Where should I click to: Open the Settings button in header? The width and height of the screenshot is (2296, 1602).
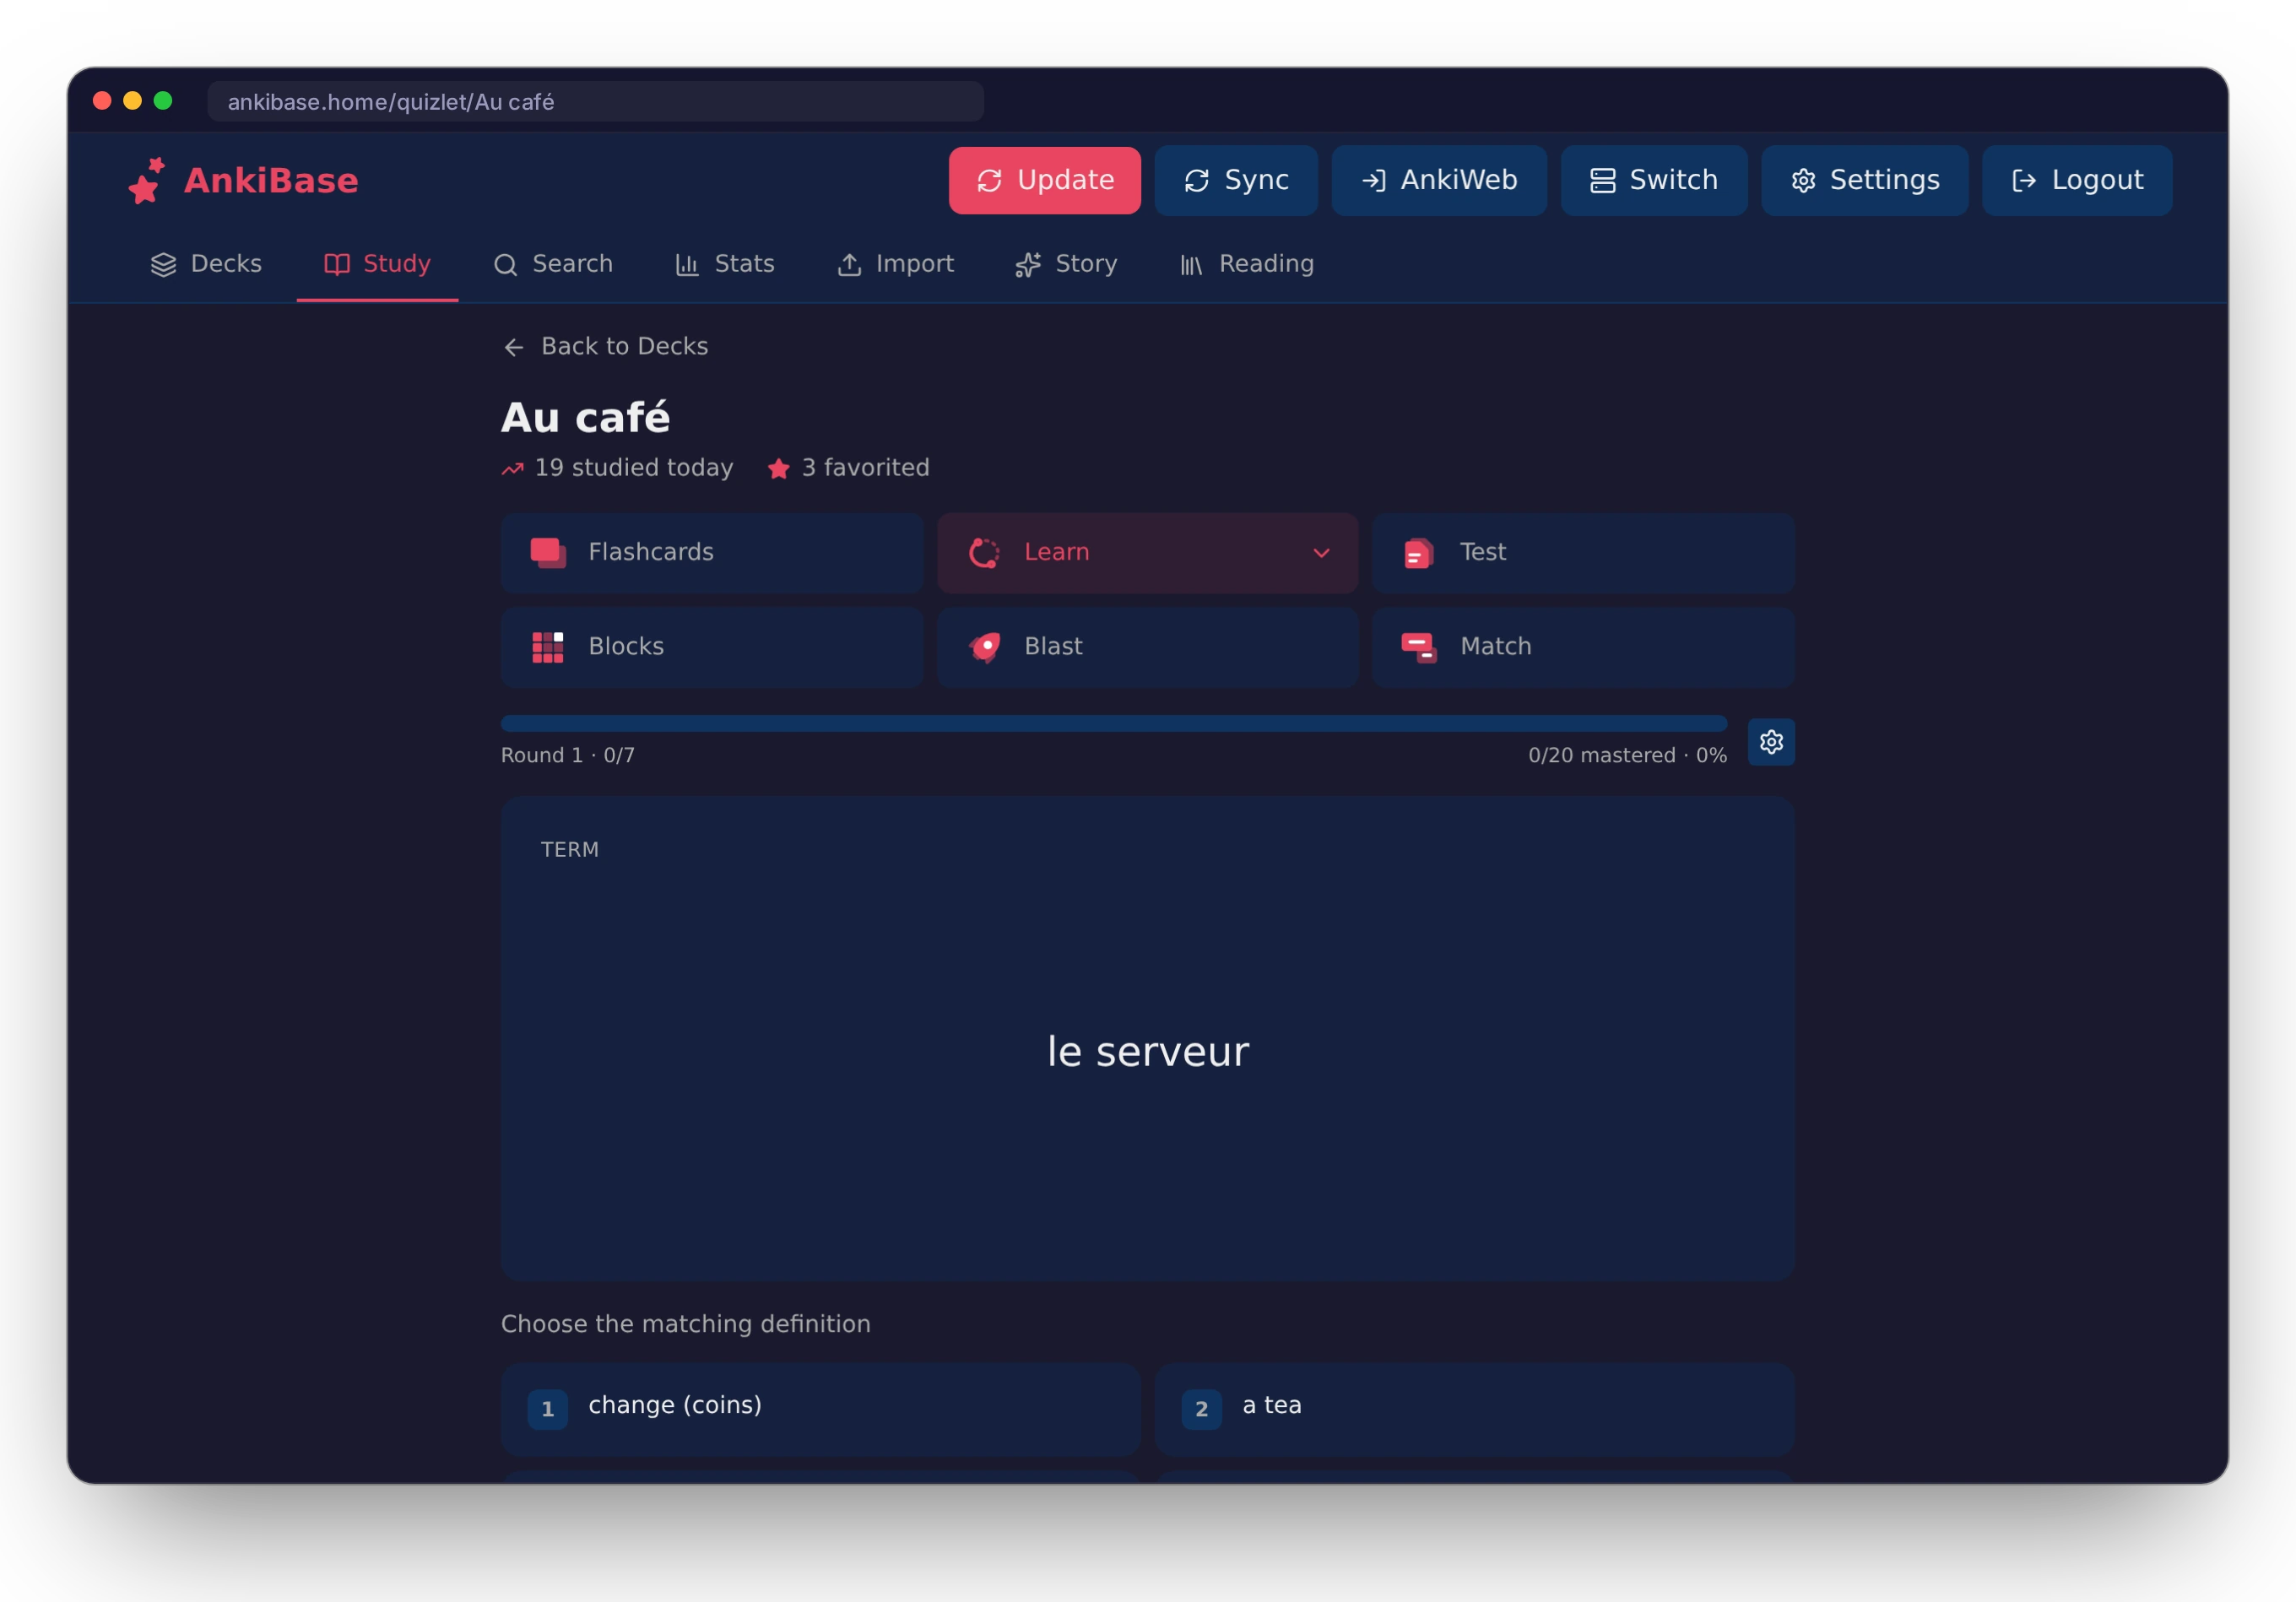pos(1864,181)
